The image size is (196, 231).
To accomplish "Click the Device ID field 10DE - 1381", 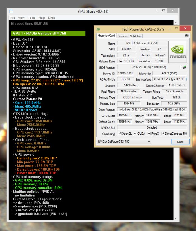I will 125,73.
